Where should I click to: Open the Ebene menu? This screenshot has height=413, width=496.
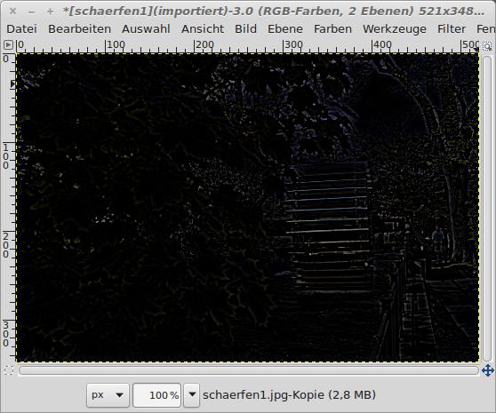click(x=285, y=29)
